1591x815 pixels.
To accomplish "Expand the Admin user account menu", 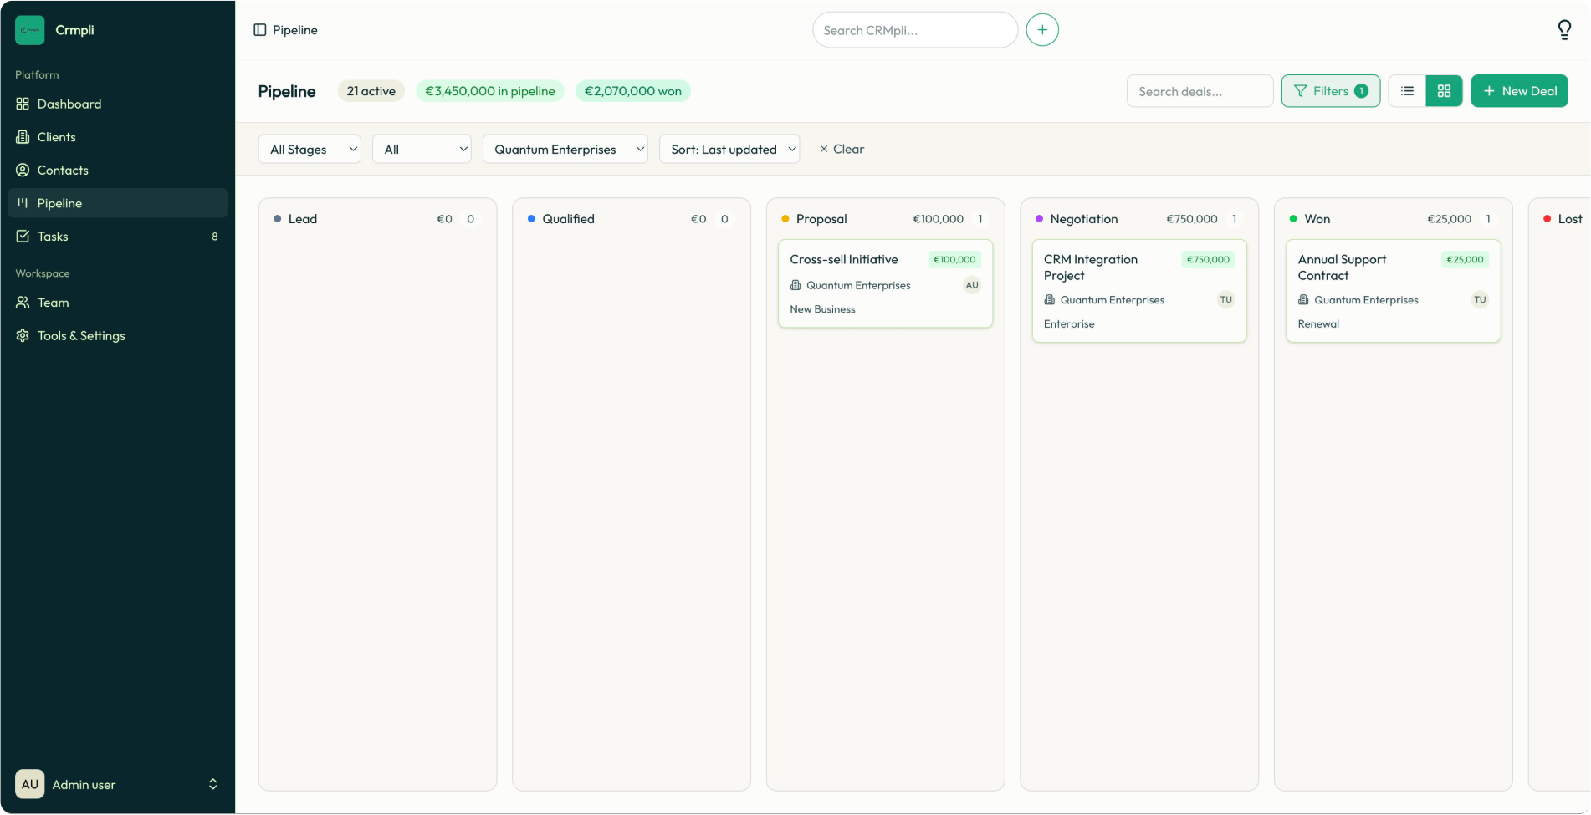I will [117, 784].
